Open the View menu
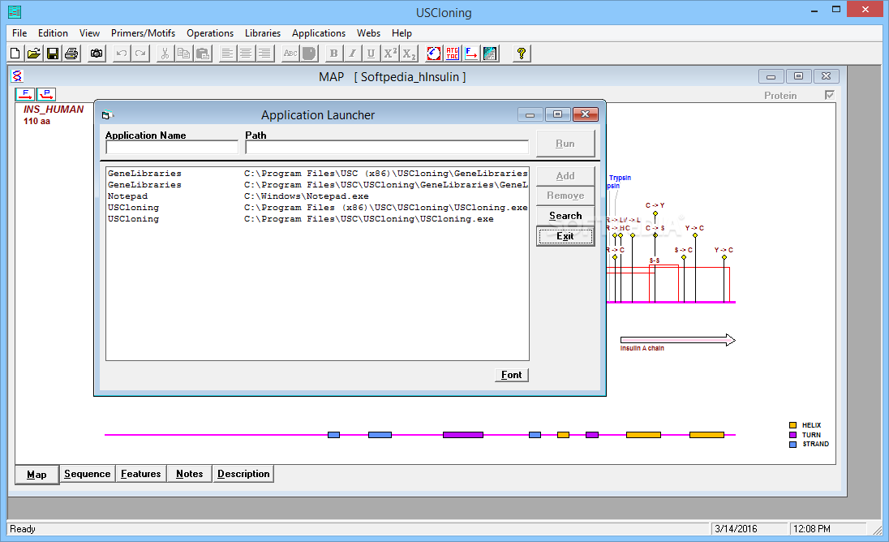The width and height of the screenshot is (889, 542). click(89, 33)
